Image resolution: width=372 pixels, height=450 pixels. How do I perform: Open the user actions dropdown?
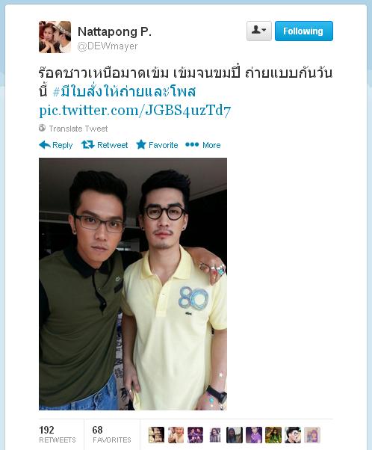[x=258, y=31]
